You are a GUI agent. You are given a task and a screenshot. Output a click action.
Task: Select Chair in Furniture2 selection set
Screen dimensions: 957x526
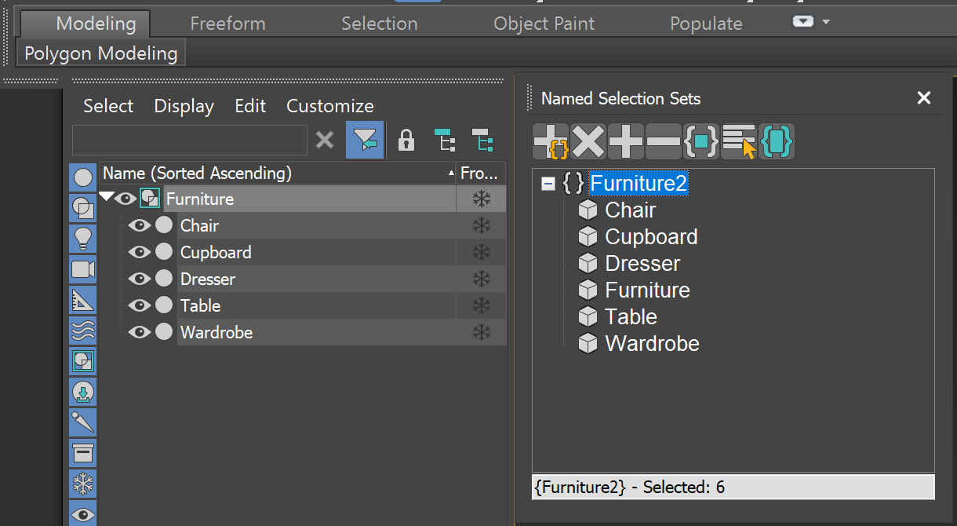coord(630,210)
